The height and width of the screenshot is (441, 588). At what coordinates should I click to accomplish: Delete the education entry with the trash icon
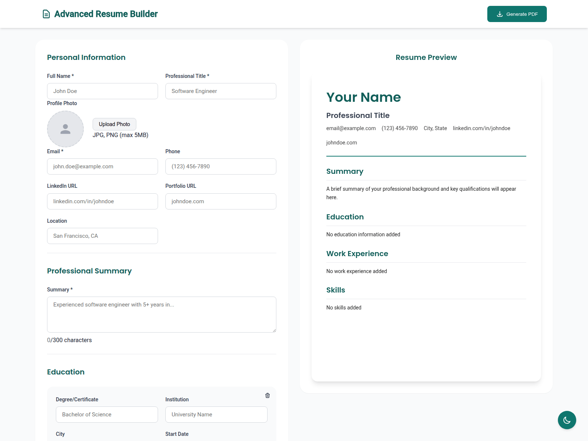[268, 395]
